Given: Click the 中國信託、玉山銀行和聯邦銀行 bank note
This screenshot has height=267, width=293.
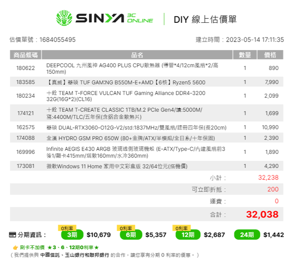Looking at the screenshot, I should click(x=75, y=255).
